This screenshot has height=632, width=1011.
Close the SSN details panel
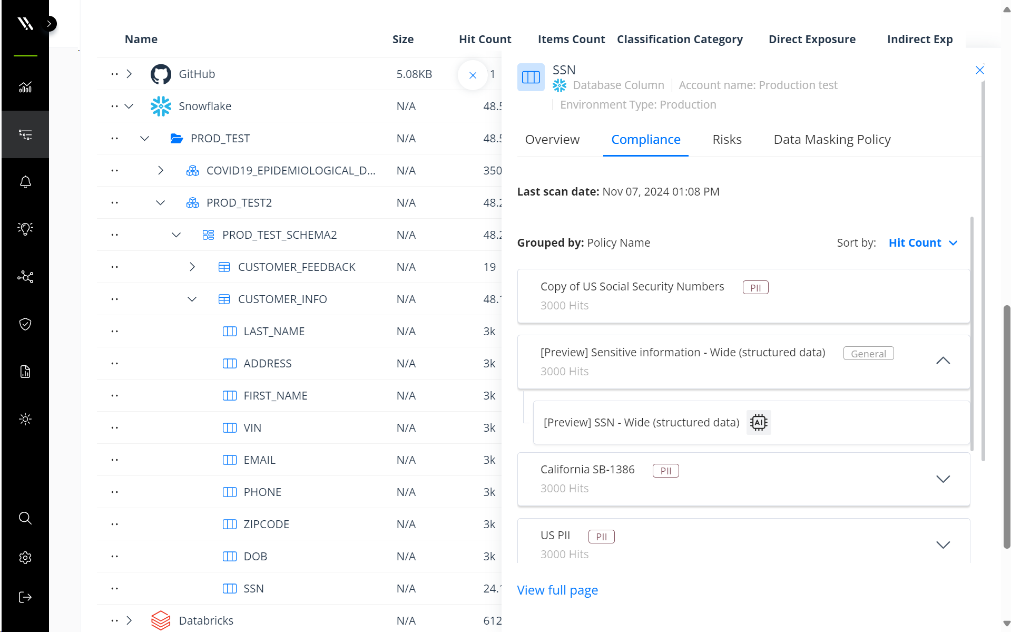pyautogui.click(x=979, y=70)
